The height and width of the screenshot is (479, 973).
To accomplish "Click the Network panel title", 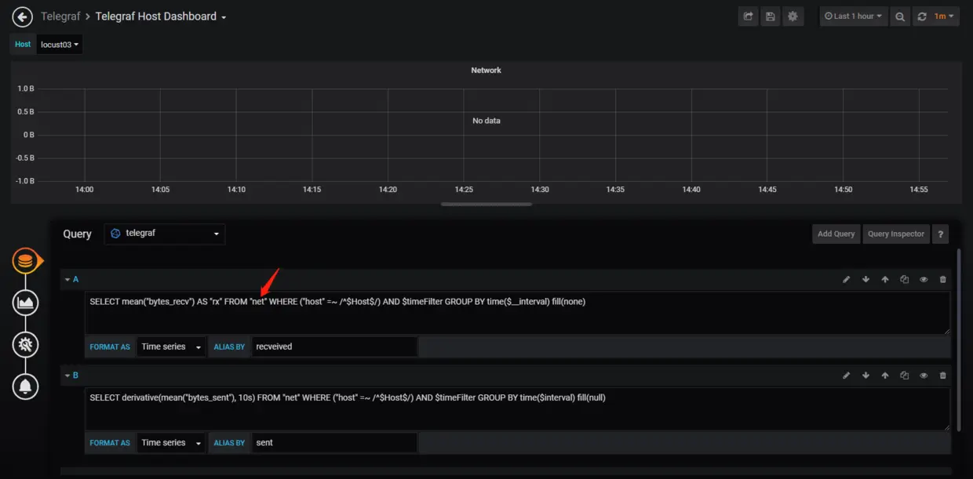I will (486, 71).
